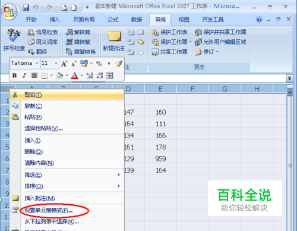Click format painter brush in mini toolbar
The height and width of the screenshot is (231, 297).
coord(119,64)
